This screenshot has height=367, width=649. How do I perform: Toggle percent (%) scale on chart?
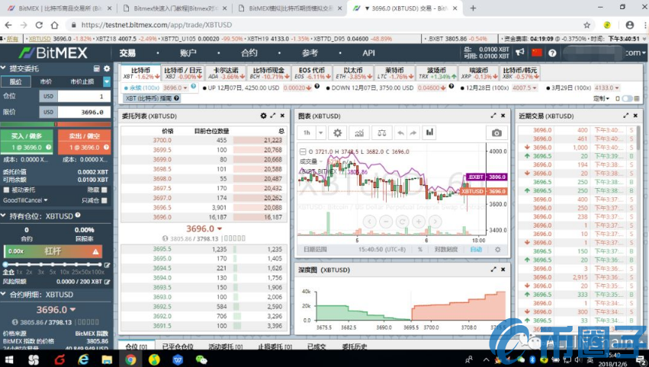coord(420,250)
